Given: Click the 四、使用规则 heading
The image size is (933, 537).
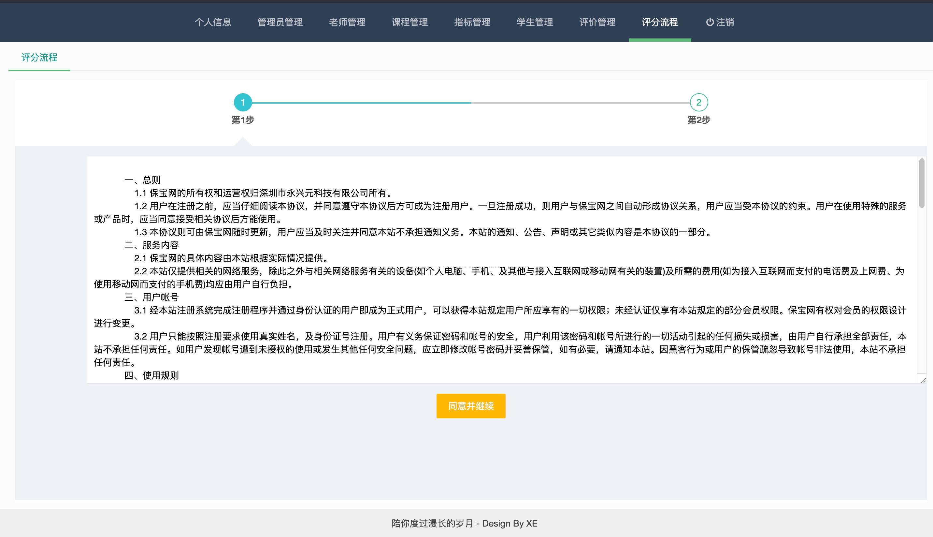Looking at the screenshot, I should pyautogui.click(x=151, y=375).
